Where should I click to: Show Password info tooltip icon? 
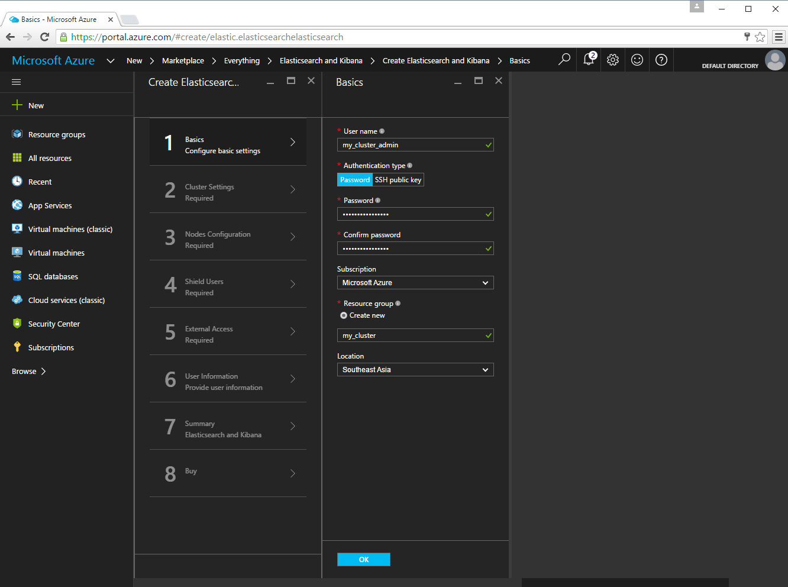pos(377,201)
